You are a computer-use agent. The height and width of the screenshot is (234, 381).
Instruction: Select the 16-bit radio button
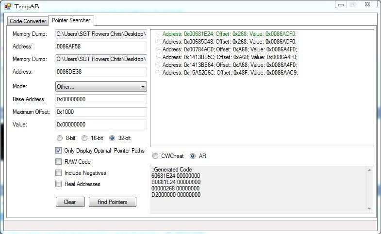click(x=84, y=138)
